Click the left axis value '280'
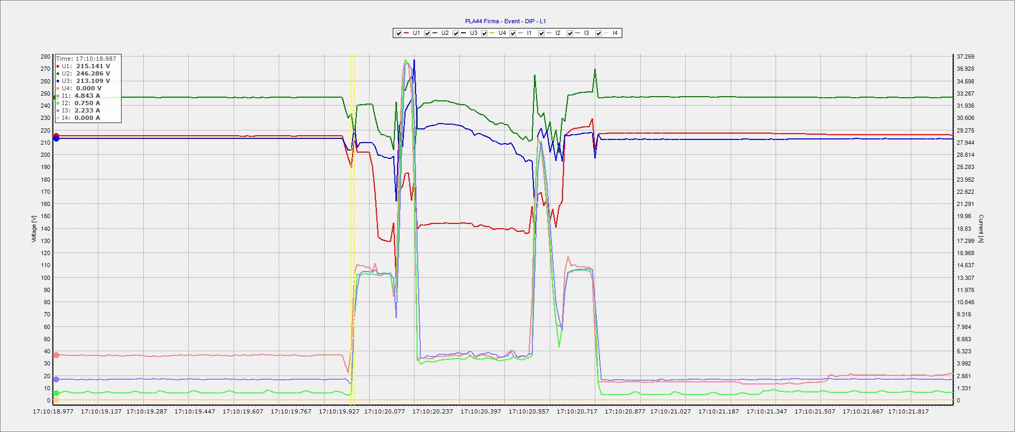The width and height of the screenshot is (1015, 432). (45, 57)
